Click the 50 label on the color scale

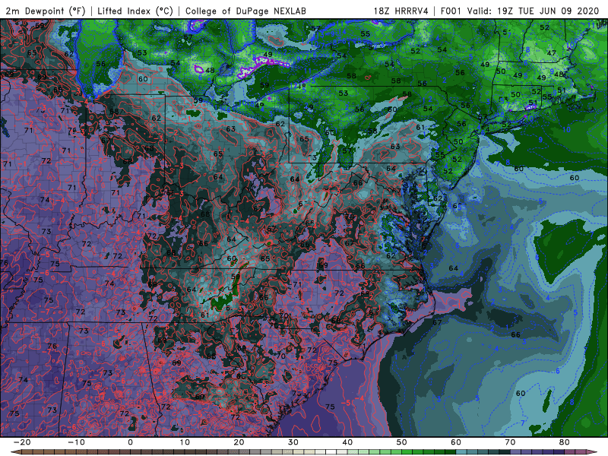402,442
